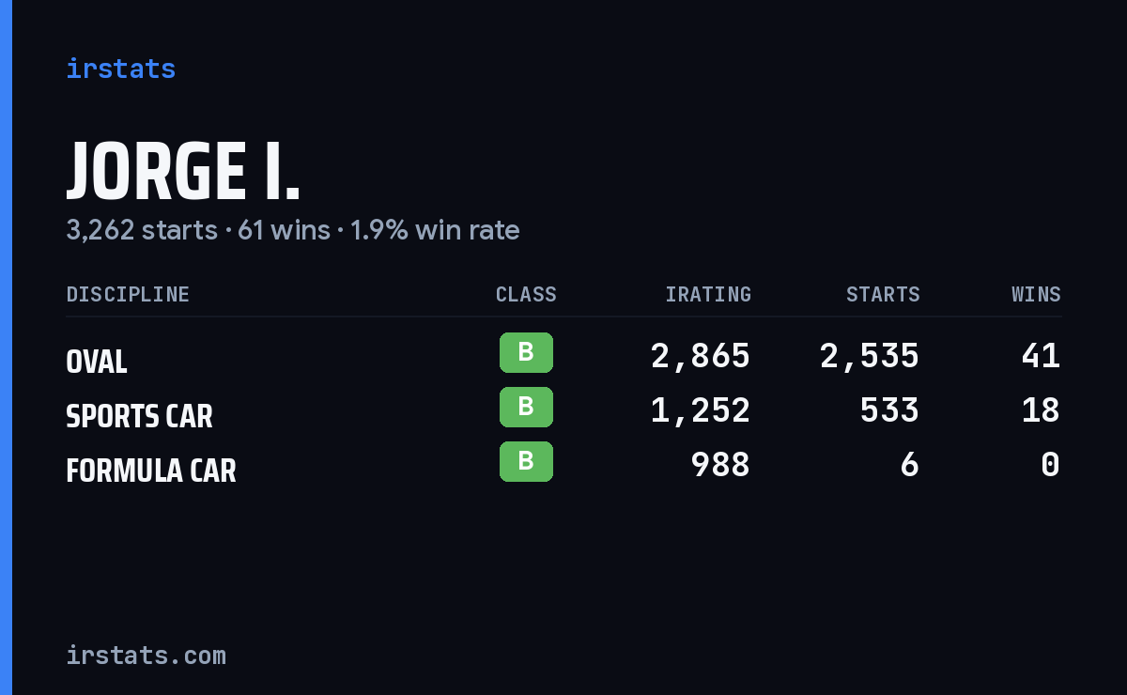The height and width of the screenshot is (695, 1127).
Task: Click the Sports Car iRating value 1,252
Action: click(701, 410)
